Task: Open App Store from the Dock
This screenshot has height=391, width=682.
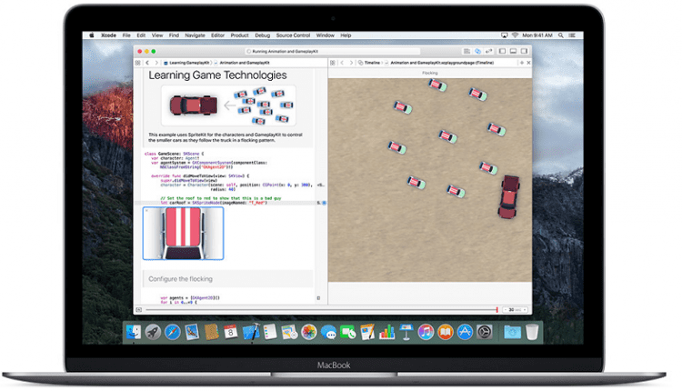Action: click(x=465, y=332)
